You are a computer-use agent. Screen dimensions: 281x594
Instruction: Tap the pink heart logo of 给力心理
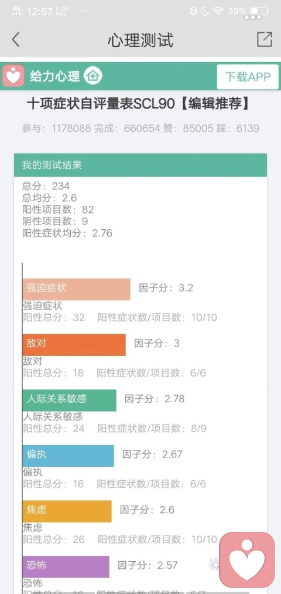tap(13, 76)
